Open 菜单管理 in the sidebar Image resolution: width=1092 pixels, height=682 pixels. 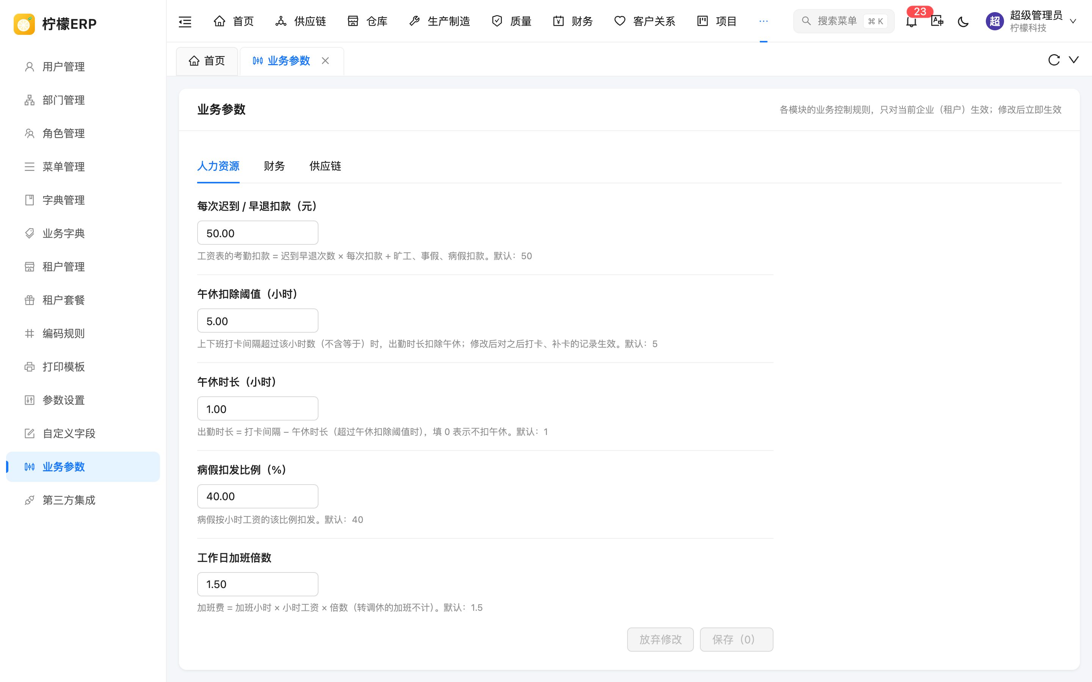pos(83,167)
